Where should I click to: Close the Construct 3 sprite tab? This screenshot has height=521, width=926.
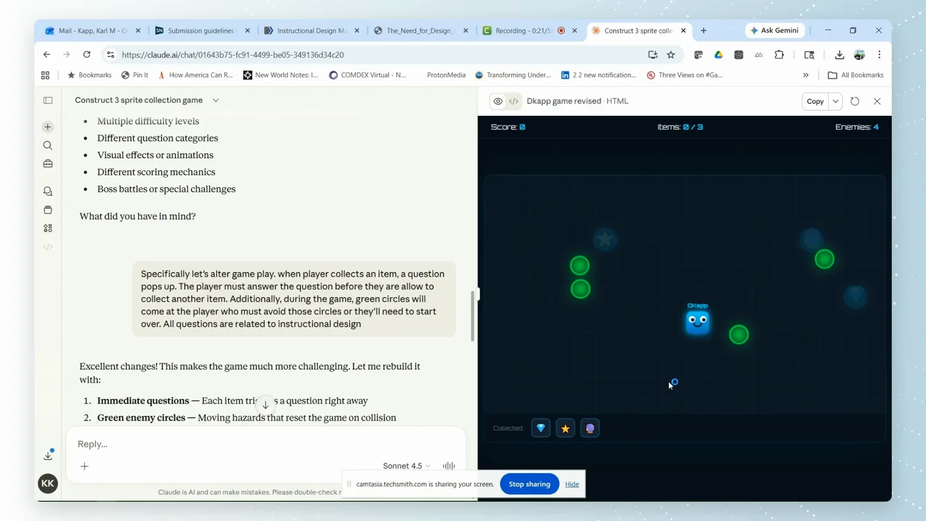point(684,31)
